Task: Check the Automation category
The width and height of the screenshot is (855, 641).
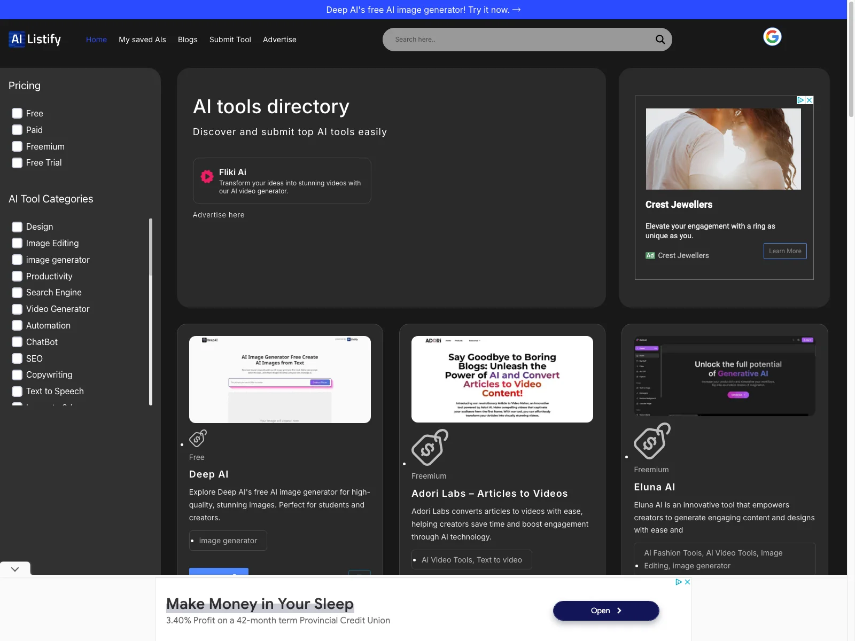Action: coord(17,325)
